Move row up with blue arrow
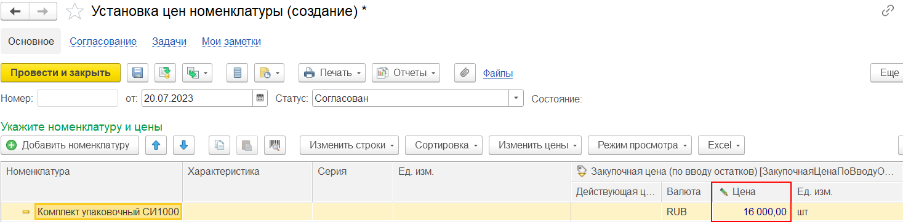This screenshot has width=903, height=222. [x=156, y=145]
